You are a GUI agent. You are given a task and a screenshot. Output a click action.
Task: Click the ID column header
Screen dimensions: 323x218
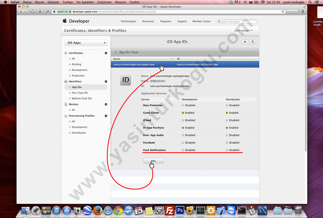pos(217,59)
